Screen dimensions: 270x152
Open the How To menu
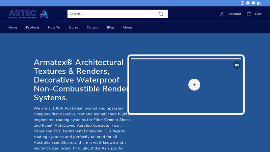pos(54,27)
